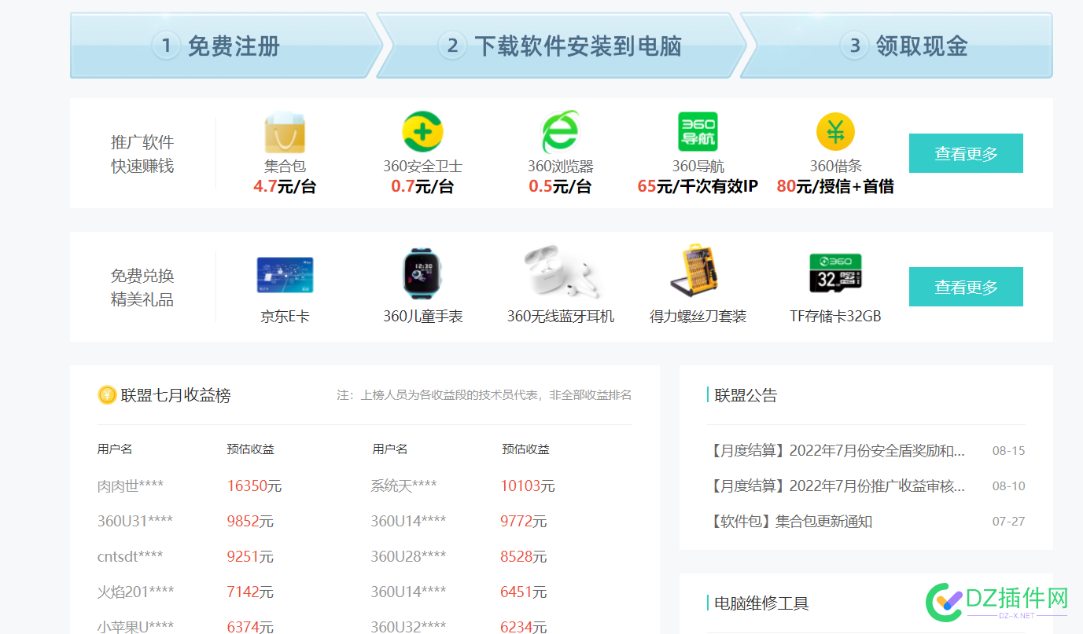Click earnings value 6451元
1083x634 pixels.
(x=524, y=592)
